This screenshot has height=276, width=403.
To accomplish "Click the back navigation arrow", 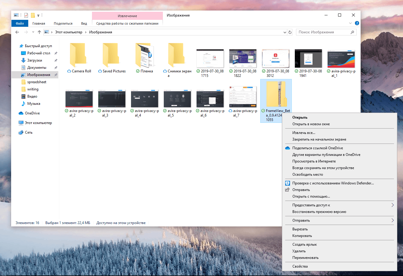I will [17, 32].
